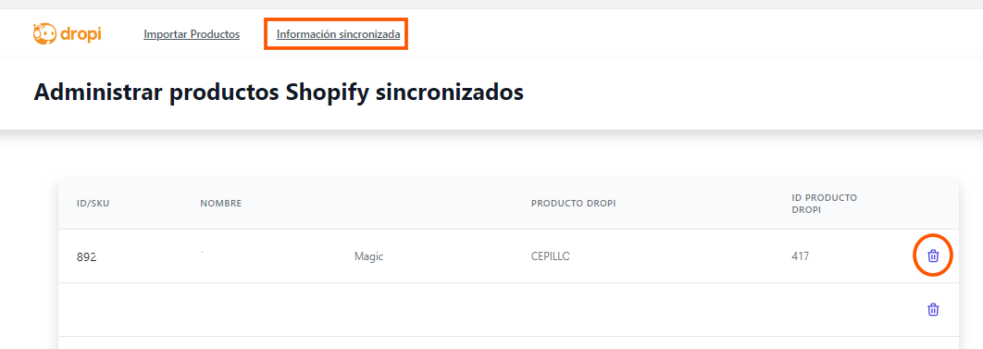
Task: Click the PRODUCTO DROPI column header
Action: coord(574,203)
